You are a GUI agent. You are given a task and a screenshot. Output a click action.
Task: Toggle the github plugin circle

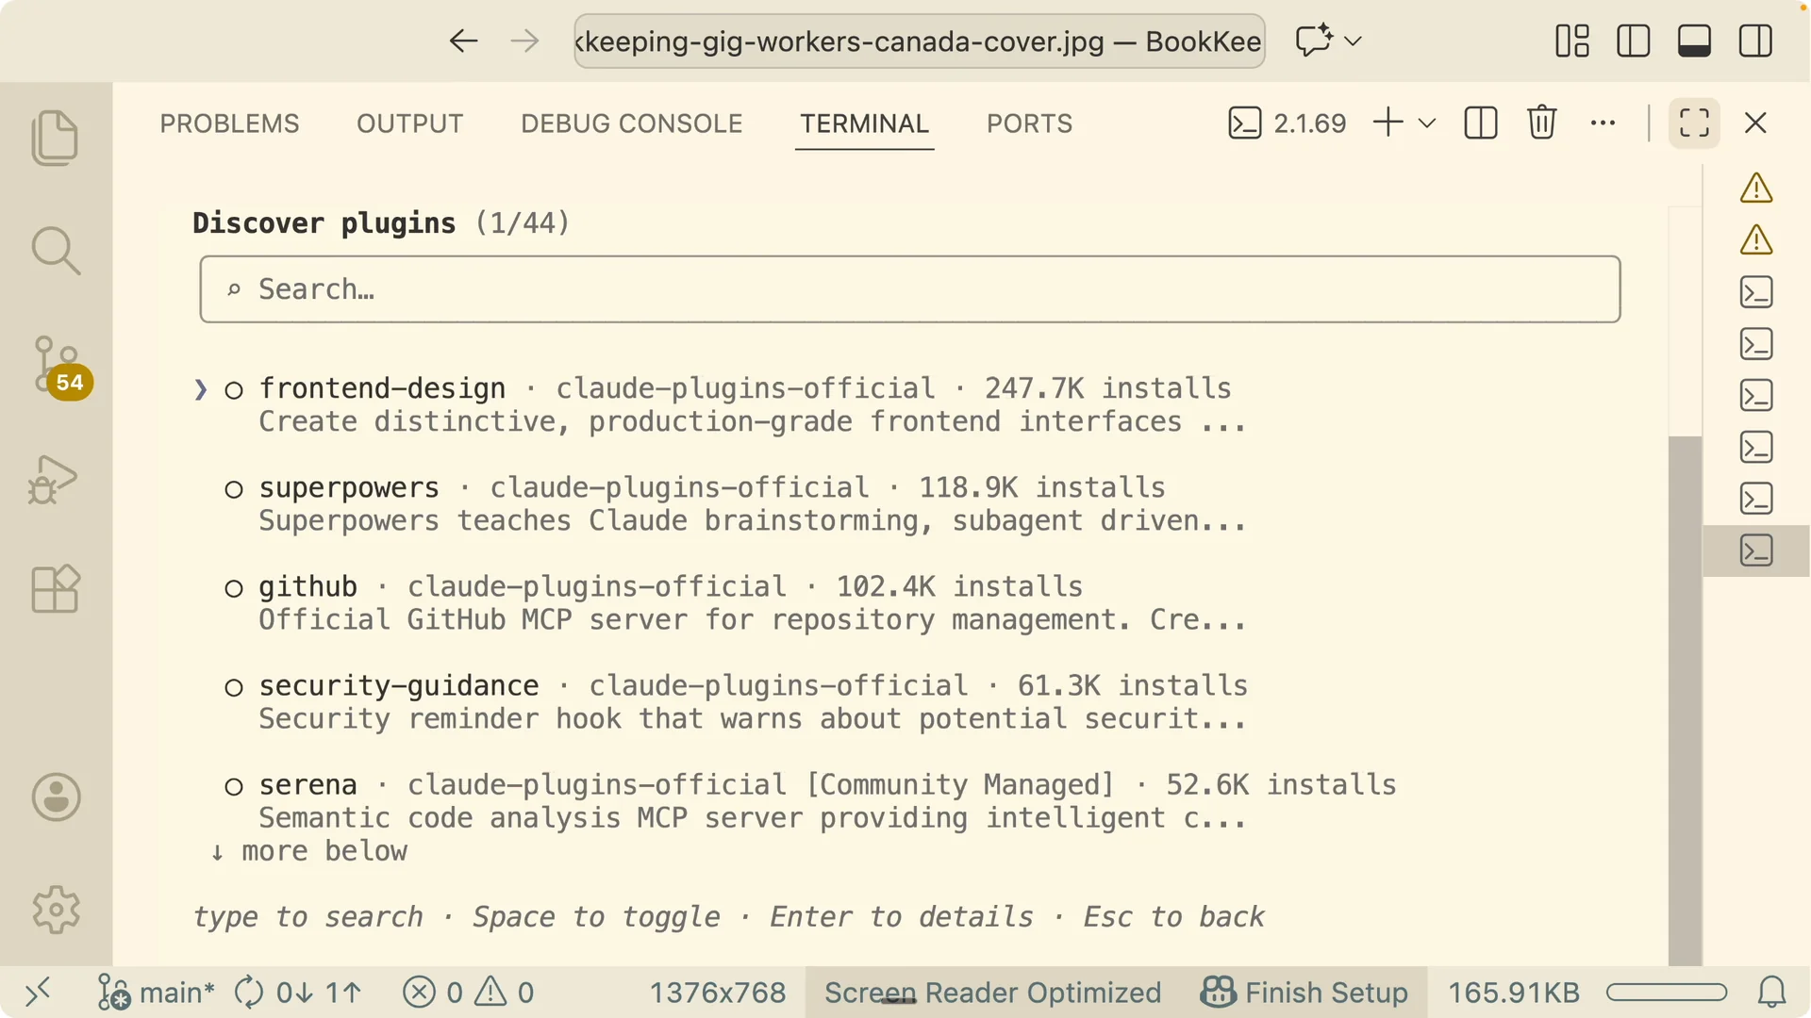tap(234, 589)
